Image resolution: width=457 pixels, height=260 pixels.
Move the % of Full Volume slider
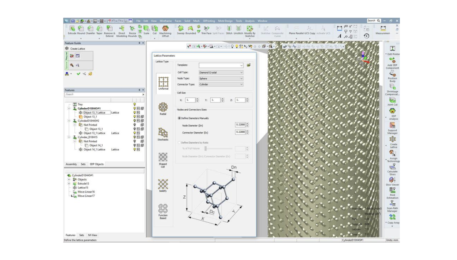coord(206,149)
